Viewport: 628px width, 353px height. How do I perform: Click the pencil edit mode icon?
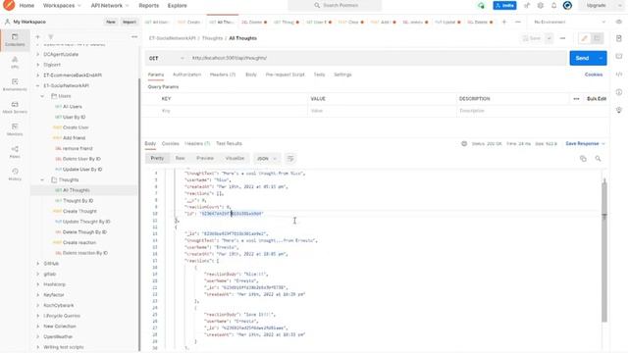click(x=585, y=38)
